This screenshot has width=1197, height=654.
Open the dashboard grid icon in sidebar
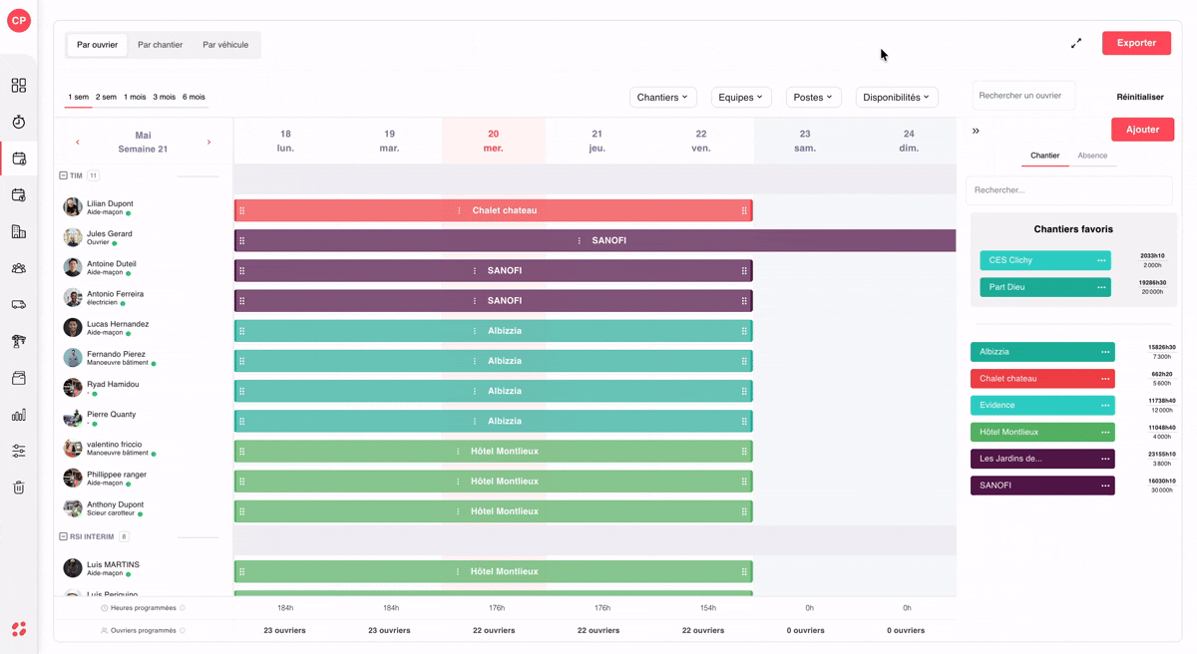pos(19,86)
